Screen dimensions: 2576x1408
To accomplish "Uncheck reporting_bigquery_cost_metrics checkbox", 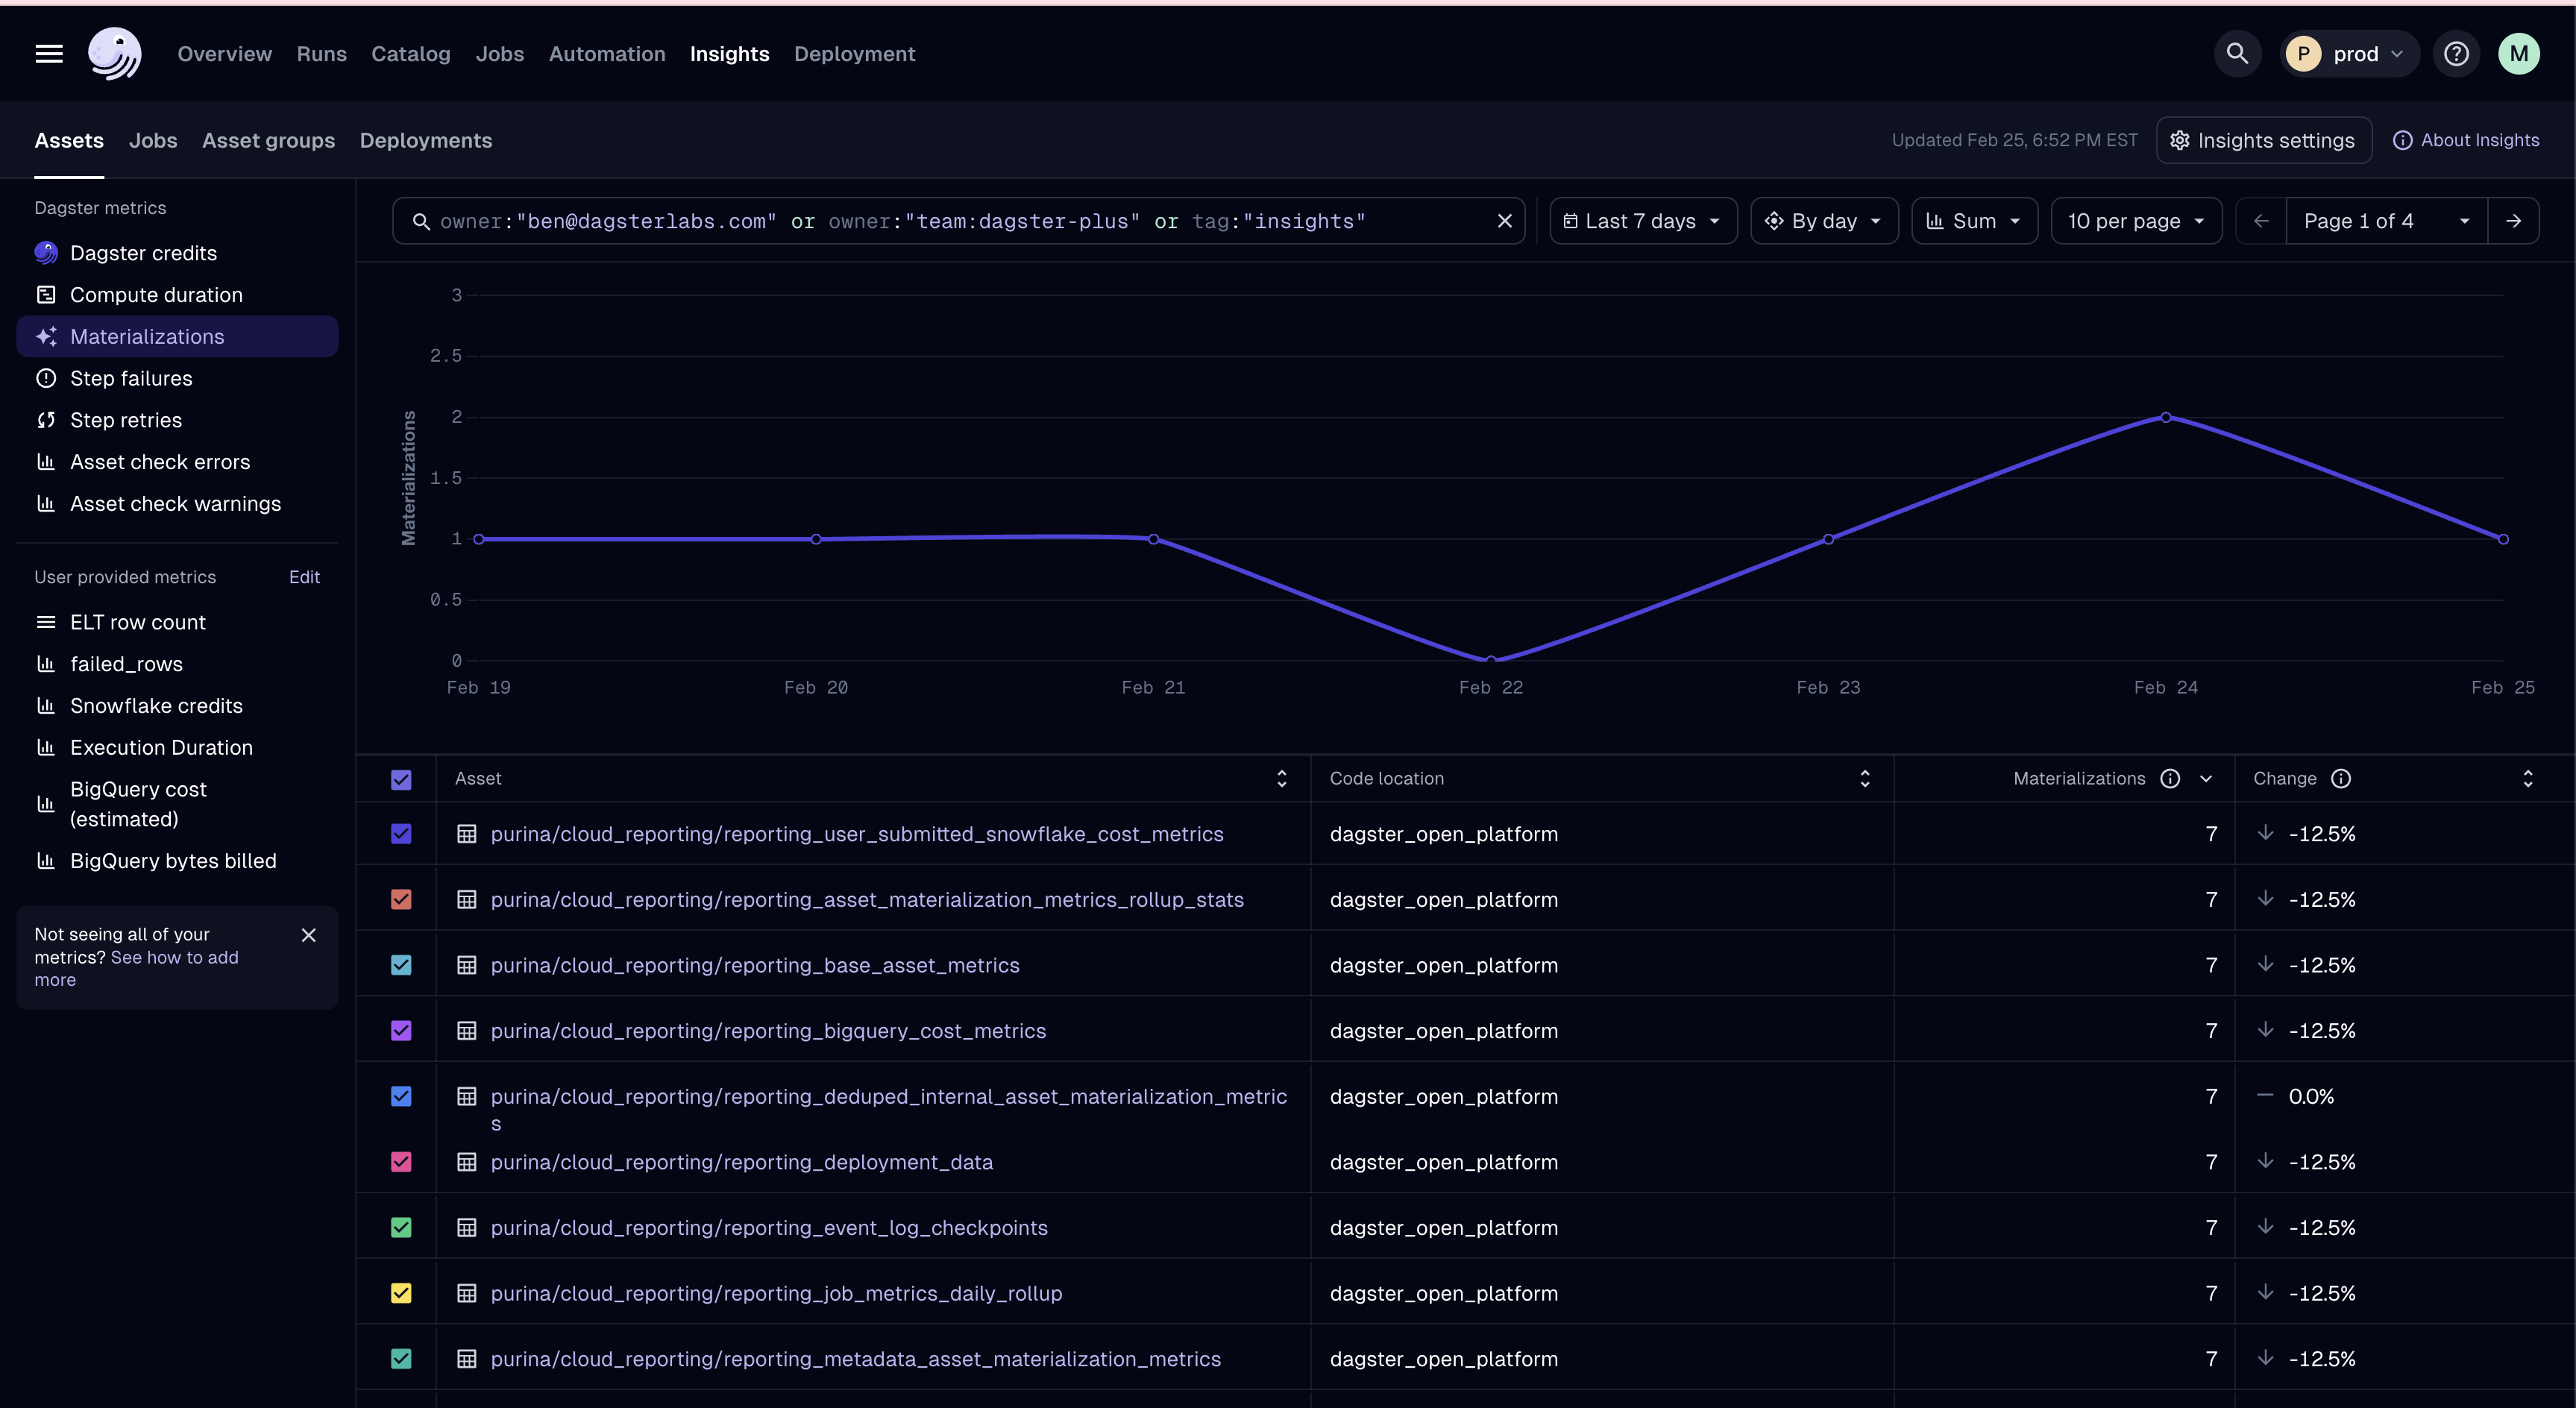I will (401, 1031).
